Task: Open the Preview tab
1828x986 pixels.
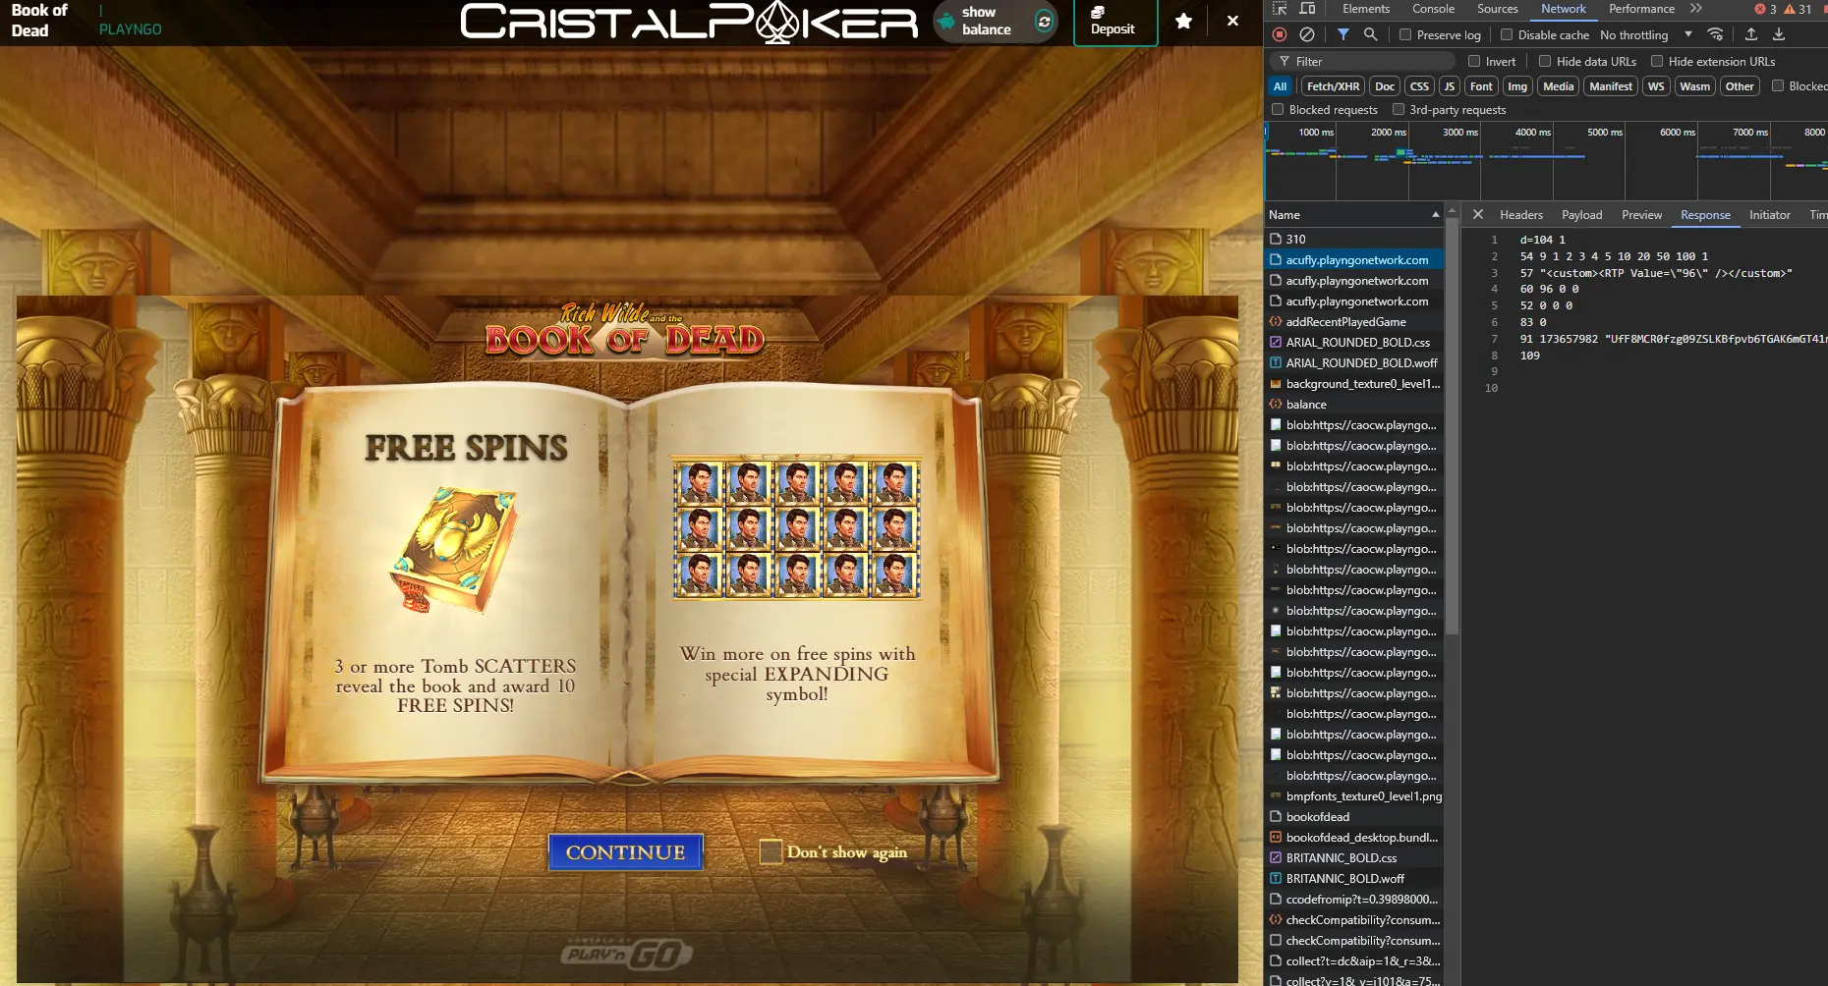Action: point(1641,214)
